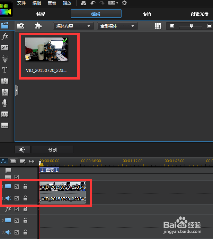This screenshot has height=239, width=213.
Task: Click the timeline playhead marker
Action: (41, 164)
